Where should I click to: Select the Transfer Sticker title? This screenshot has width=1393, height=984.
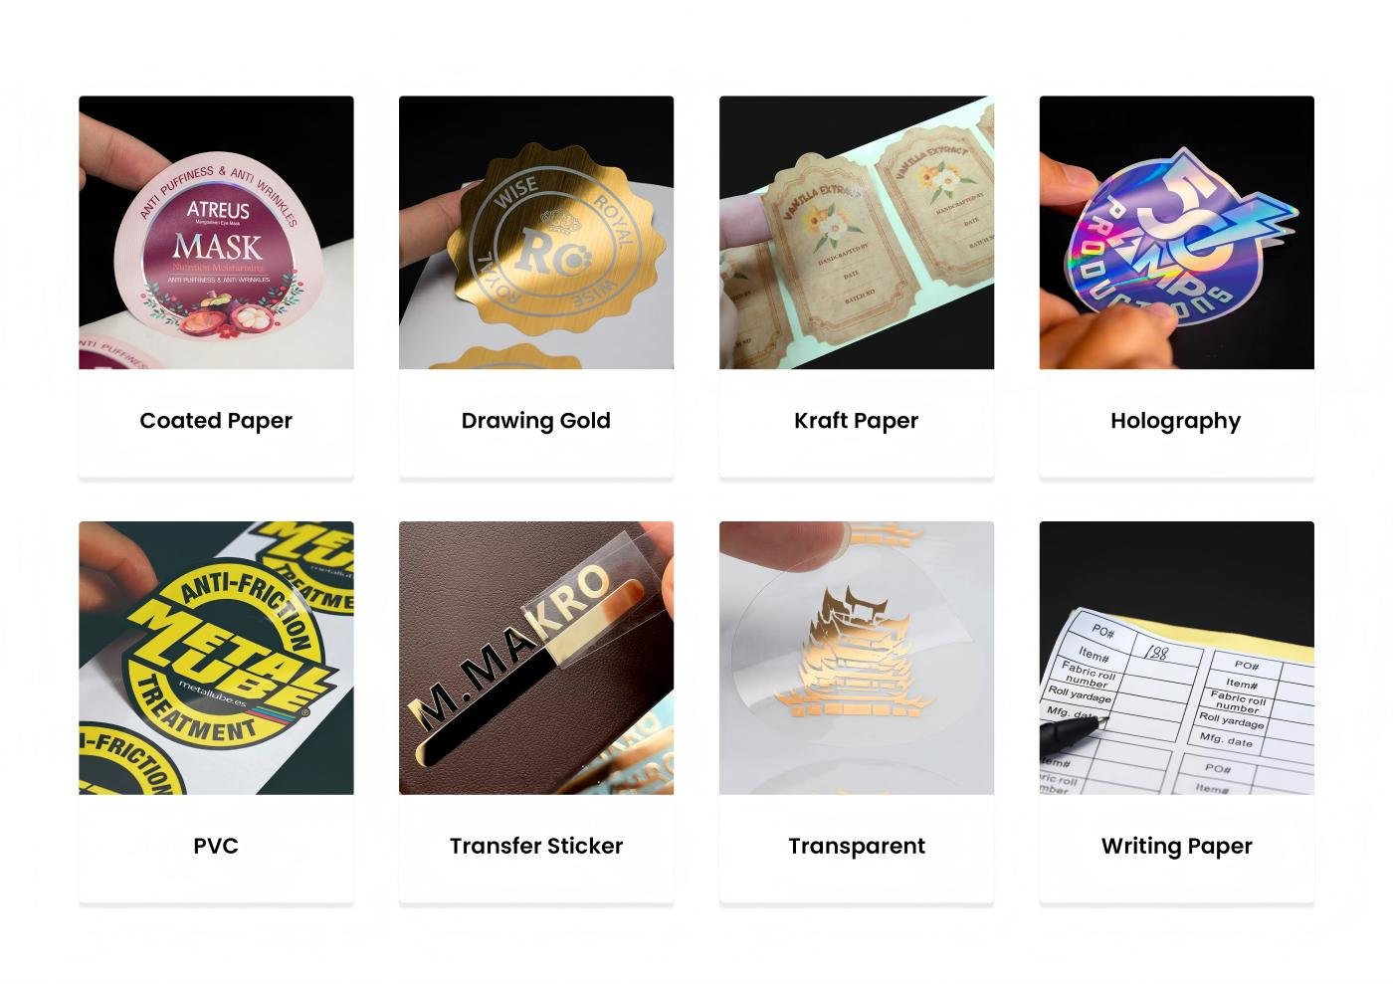536,846
